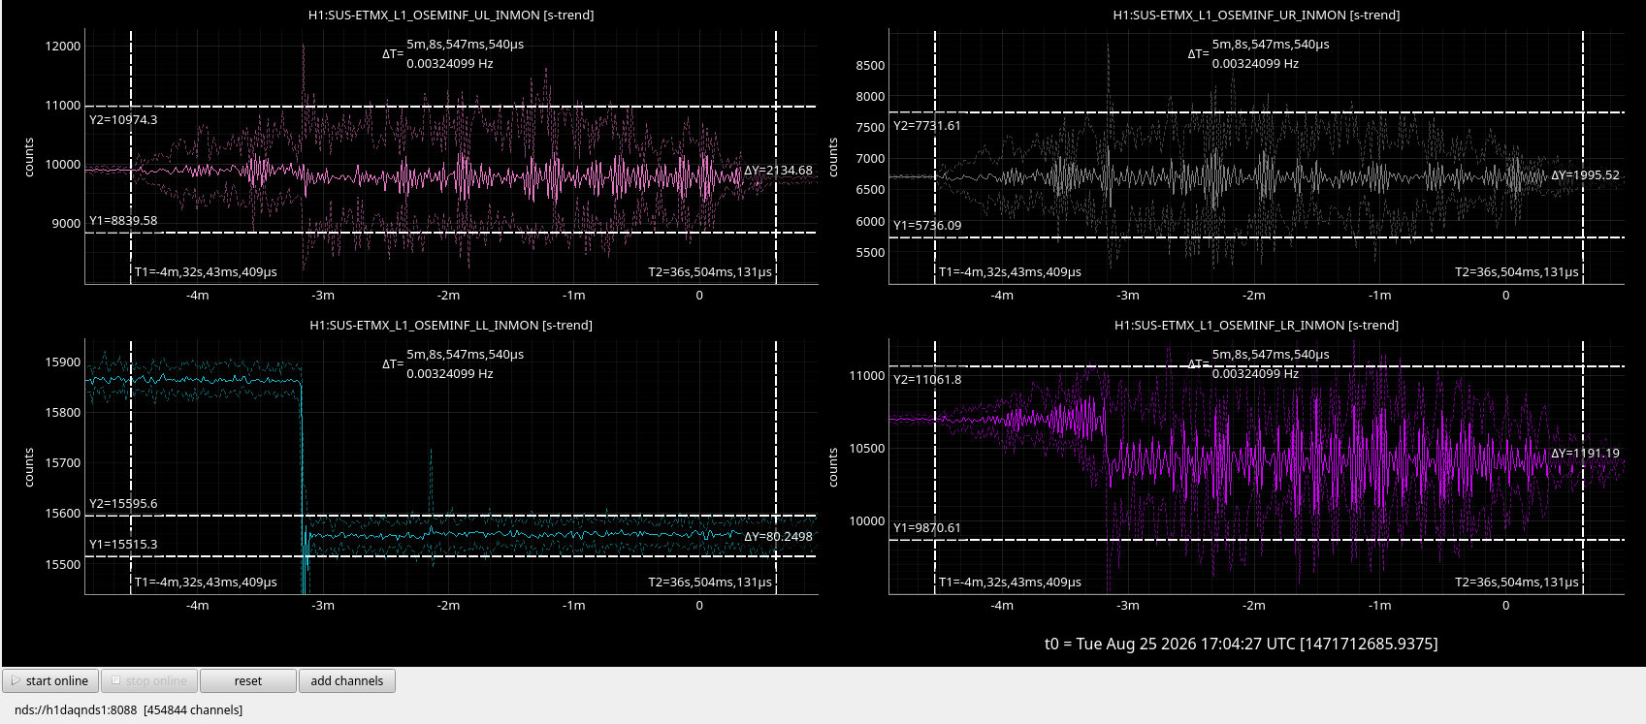
Task: Click the T2 cursor label in UL plot
Action: [710, 271]
